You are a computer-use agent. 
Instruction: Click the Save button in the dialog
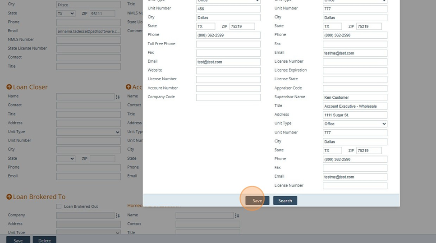pos(257,201)
